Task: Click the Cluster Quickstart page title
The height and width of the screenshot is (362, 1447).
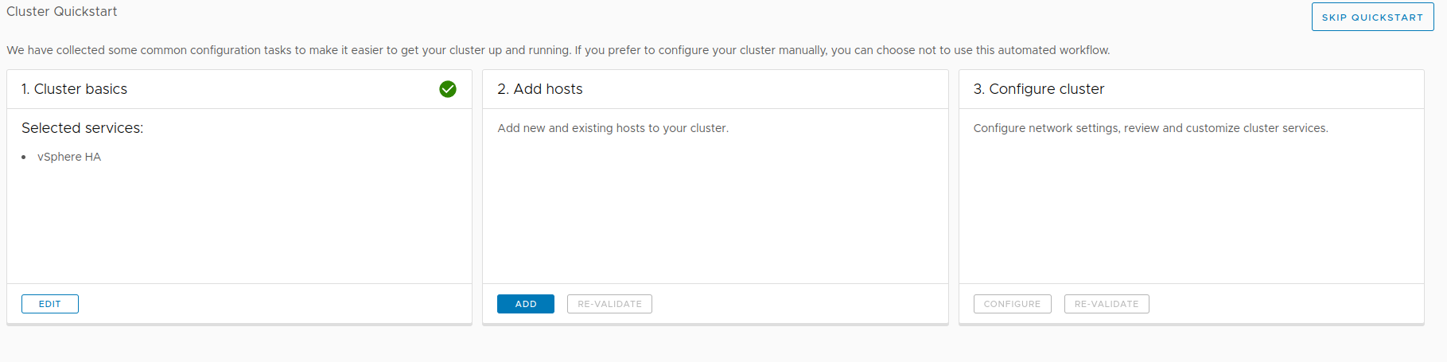Action: coord(62,12)
